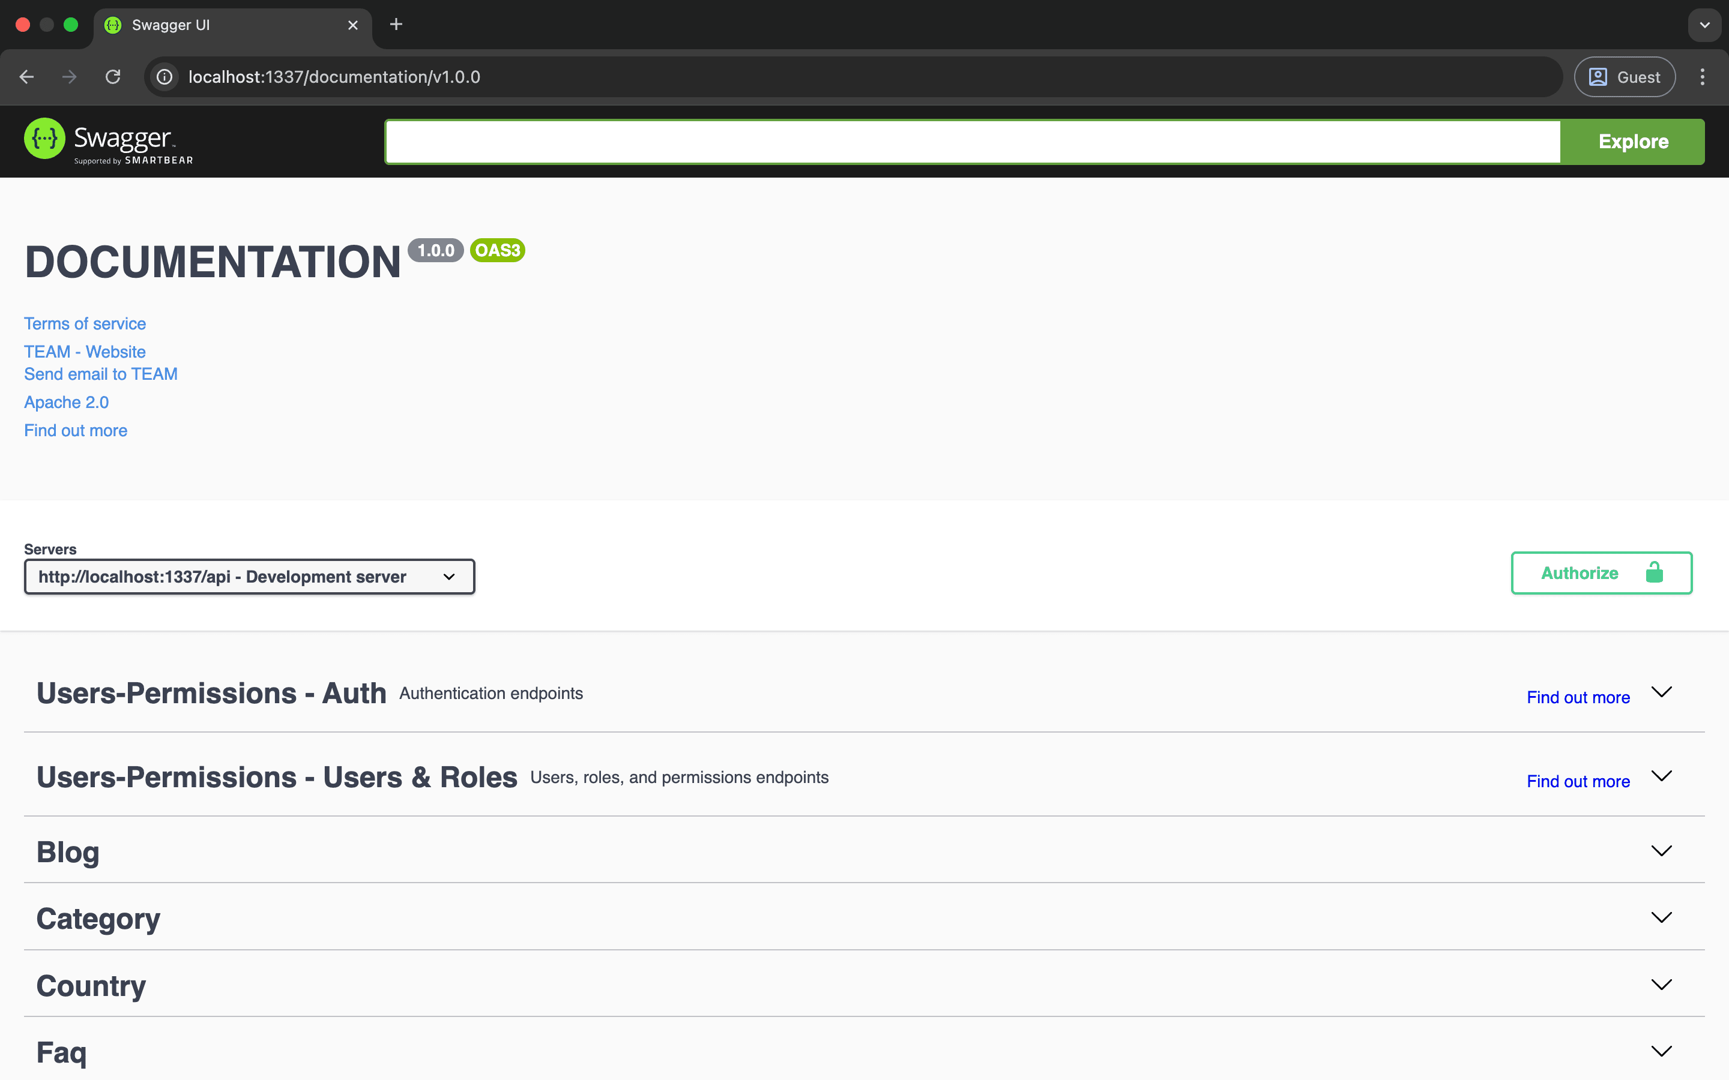Image resolution: width=1729 pixels, height=1080 pixels.
Task: Open the TEAM - Website link
Action: [x=85, y=352]
